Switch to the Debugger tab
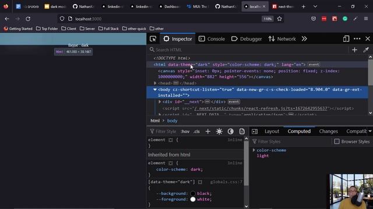373x209 pixels. (247, 39)
